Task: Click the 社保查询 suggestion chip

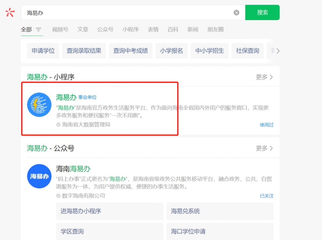Action: pyautogui.click(x=247, y=51)
